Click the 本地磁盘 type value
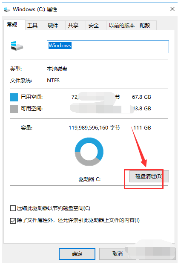178x265 pixels. tap(57, 69)
